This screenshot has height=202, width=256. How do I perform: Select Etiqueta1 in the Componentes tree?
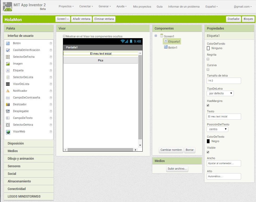[x=172, y=42]
